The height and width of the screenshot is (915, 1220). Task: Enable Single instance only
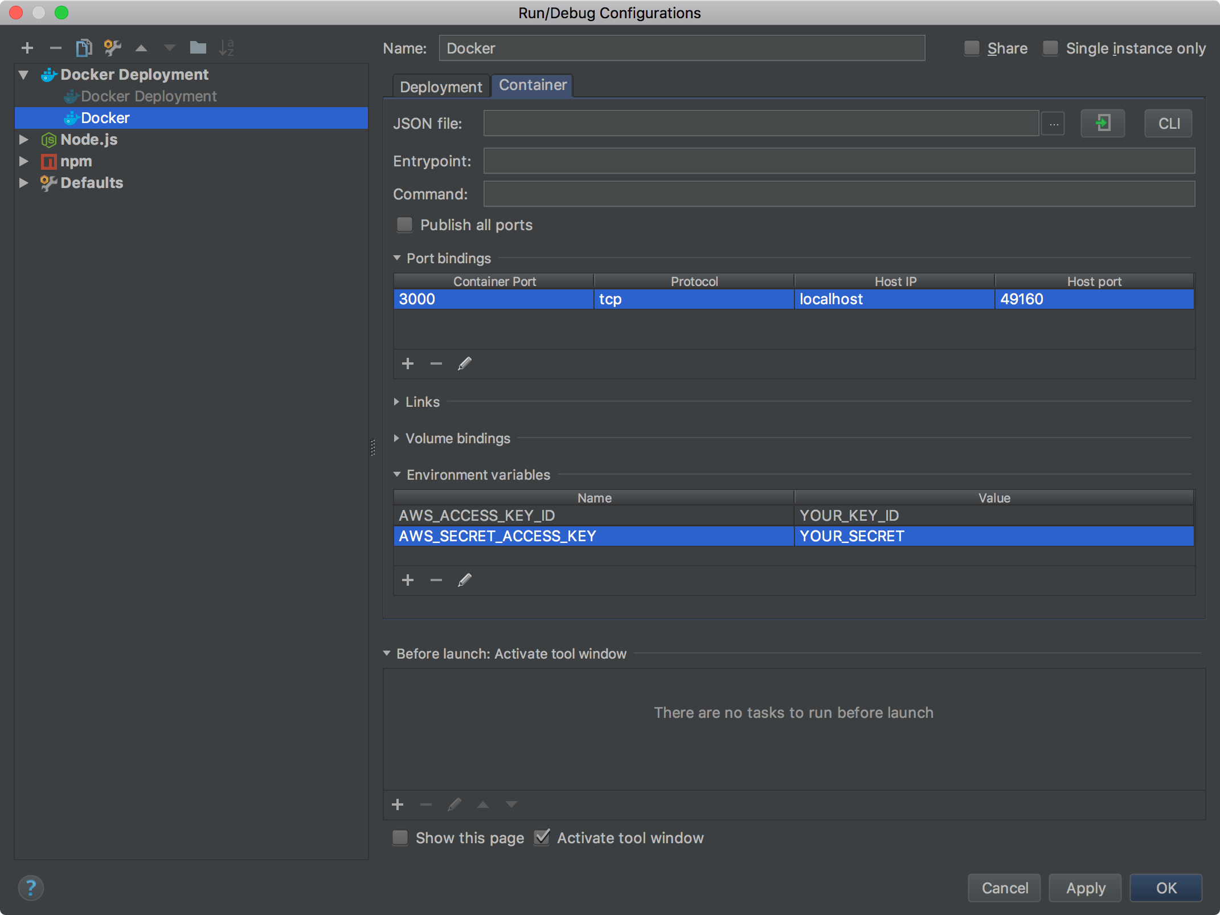coord(1050,48)
